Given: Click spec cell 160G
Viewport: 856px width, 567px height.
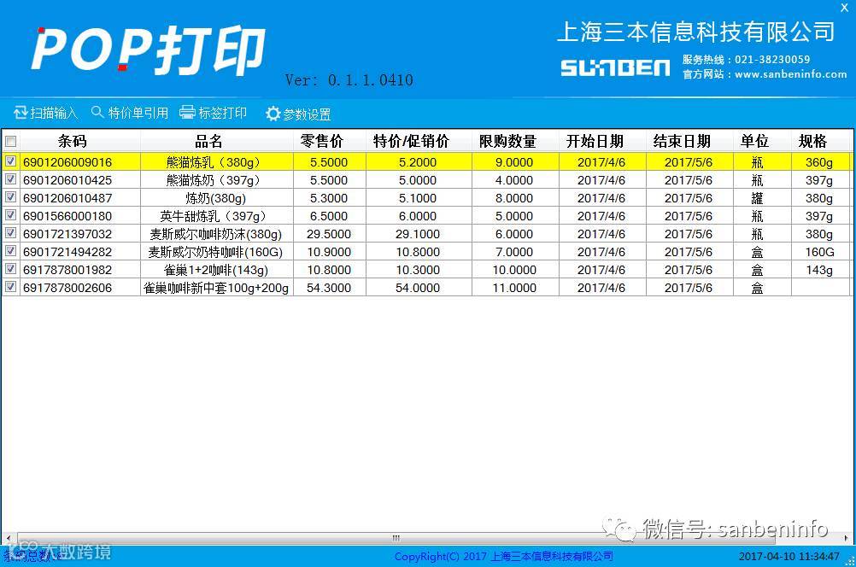Looking at the screenshot, I should (x=820, y=252).
